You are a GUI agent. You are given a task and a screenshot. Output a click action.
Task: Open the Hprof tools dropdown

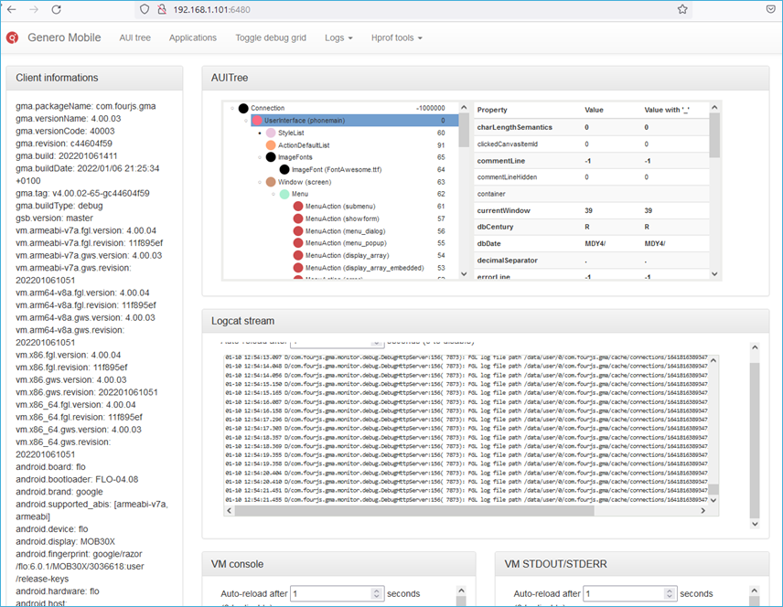coord(397,37)
